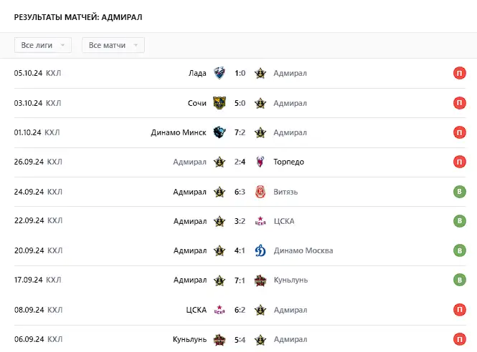Click the Динамо Москва logo
The width and height of the screenshot is (477, 352).
(260, 250)
